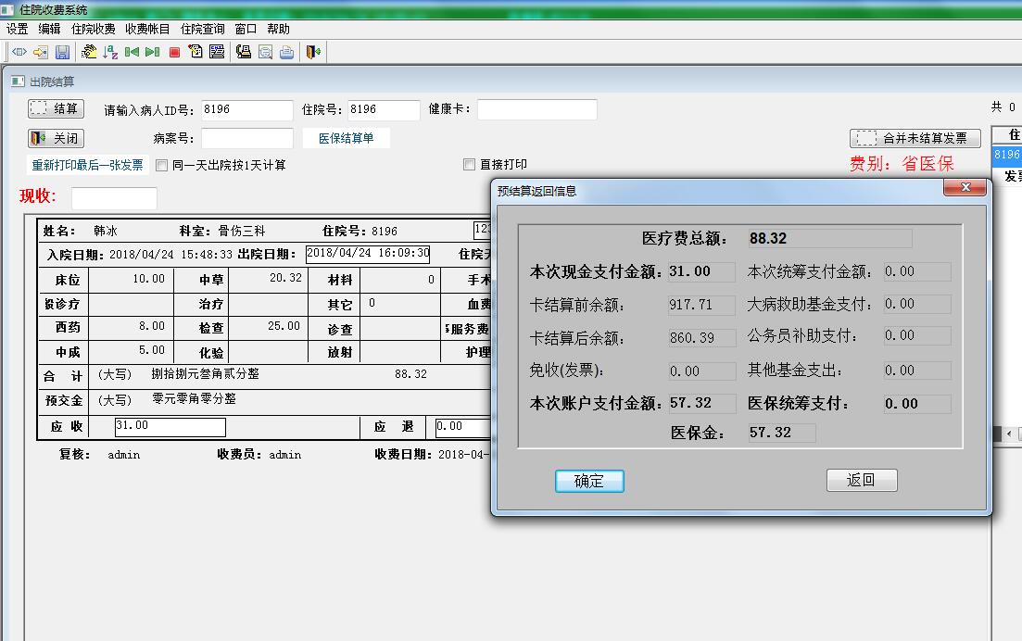Select the 8196 row in right list

(1005, 155)
